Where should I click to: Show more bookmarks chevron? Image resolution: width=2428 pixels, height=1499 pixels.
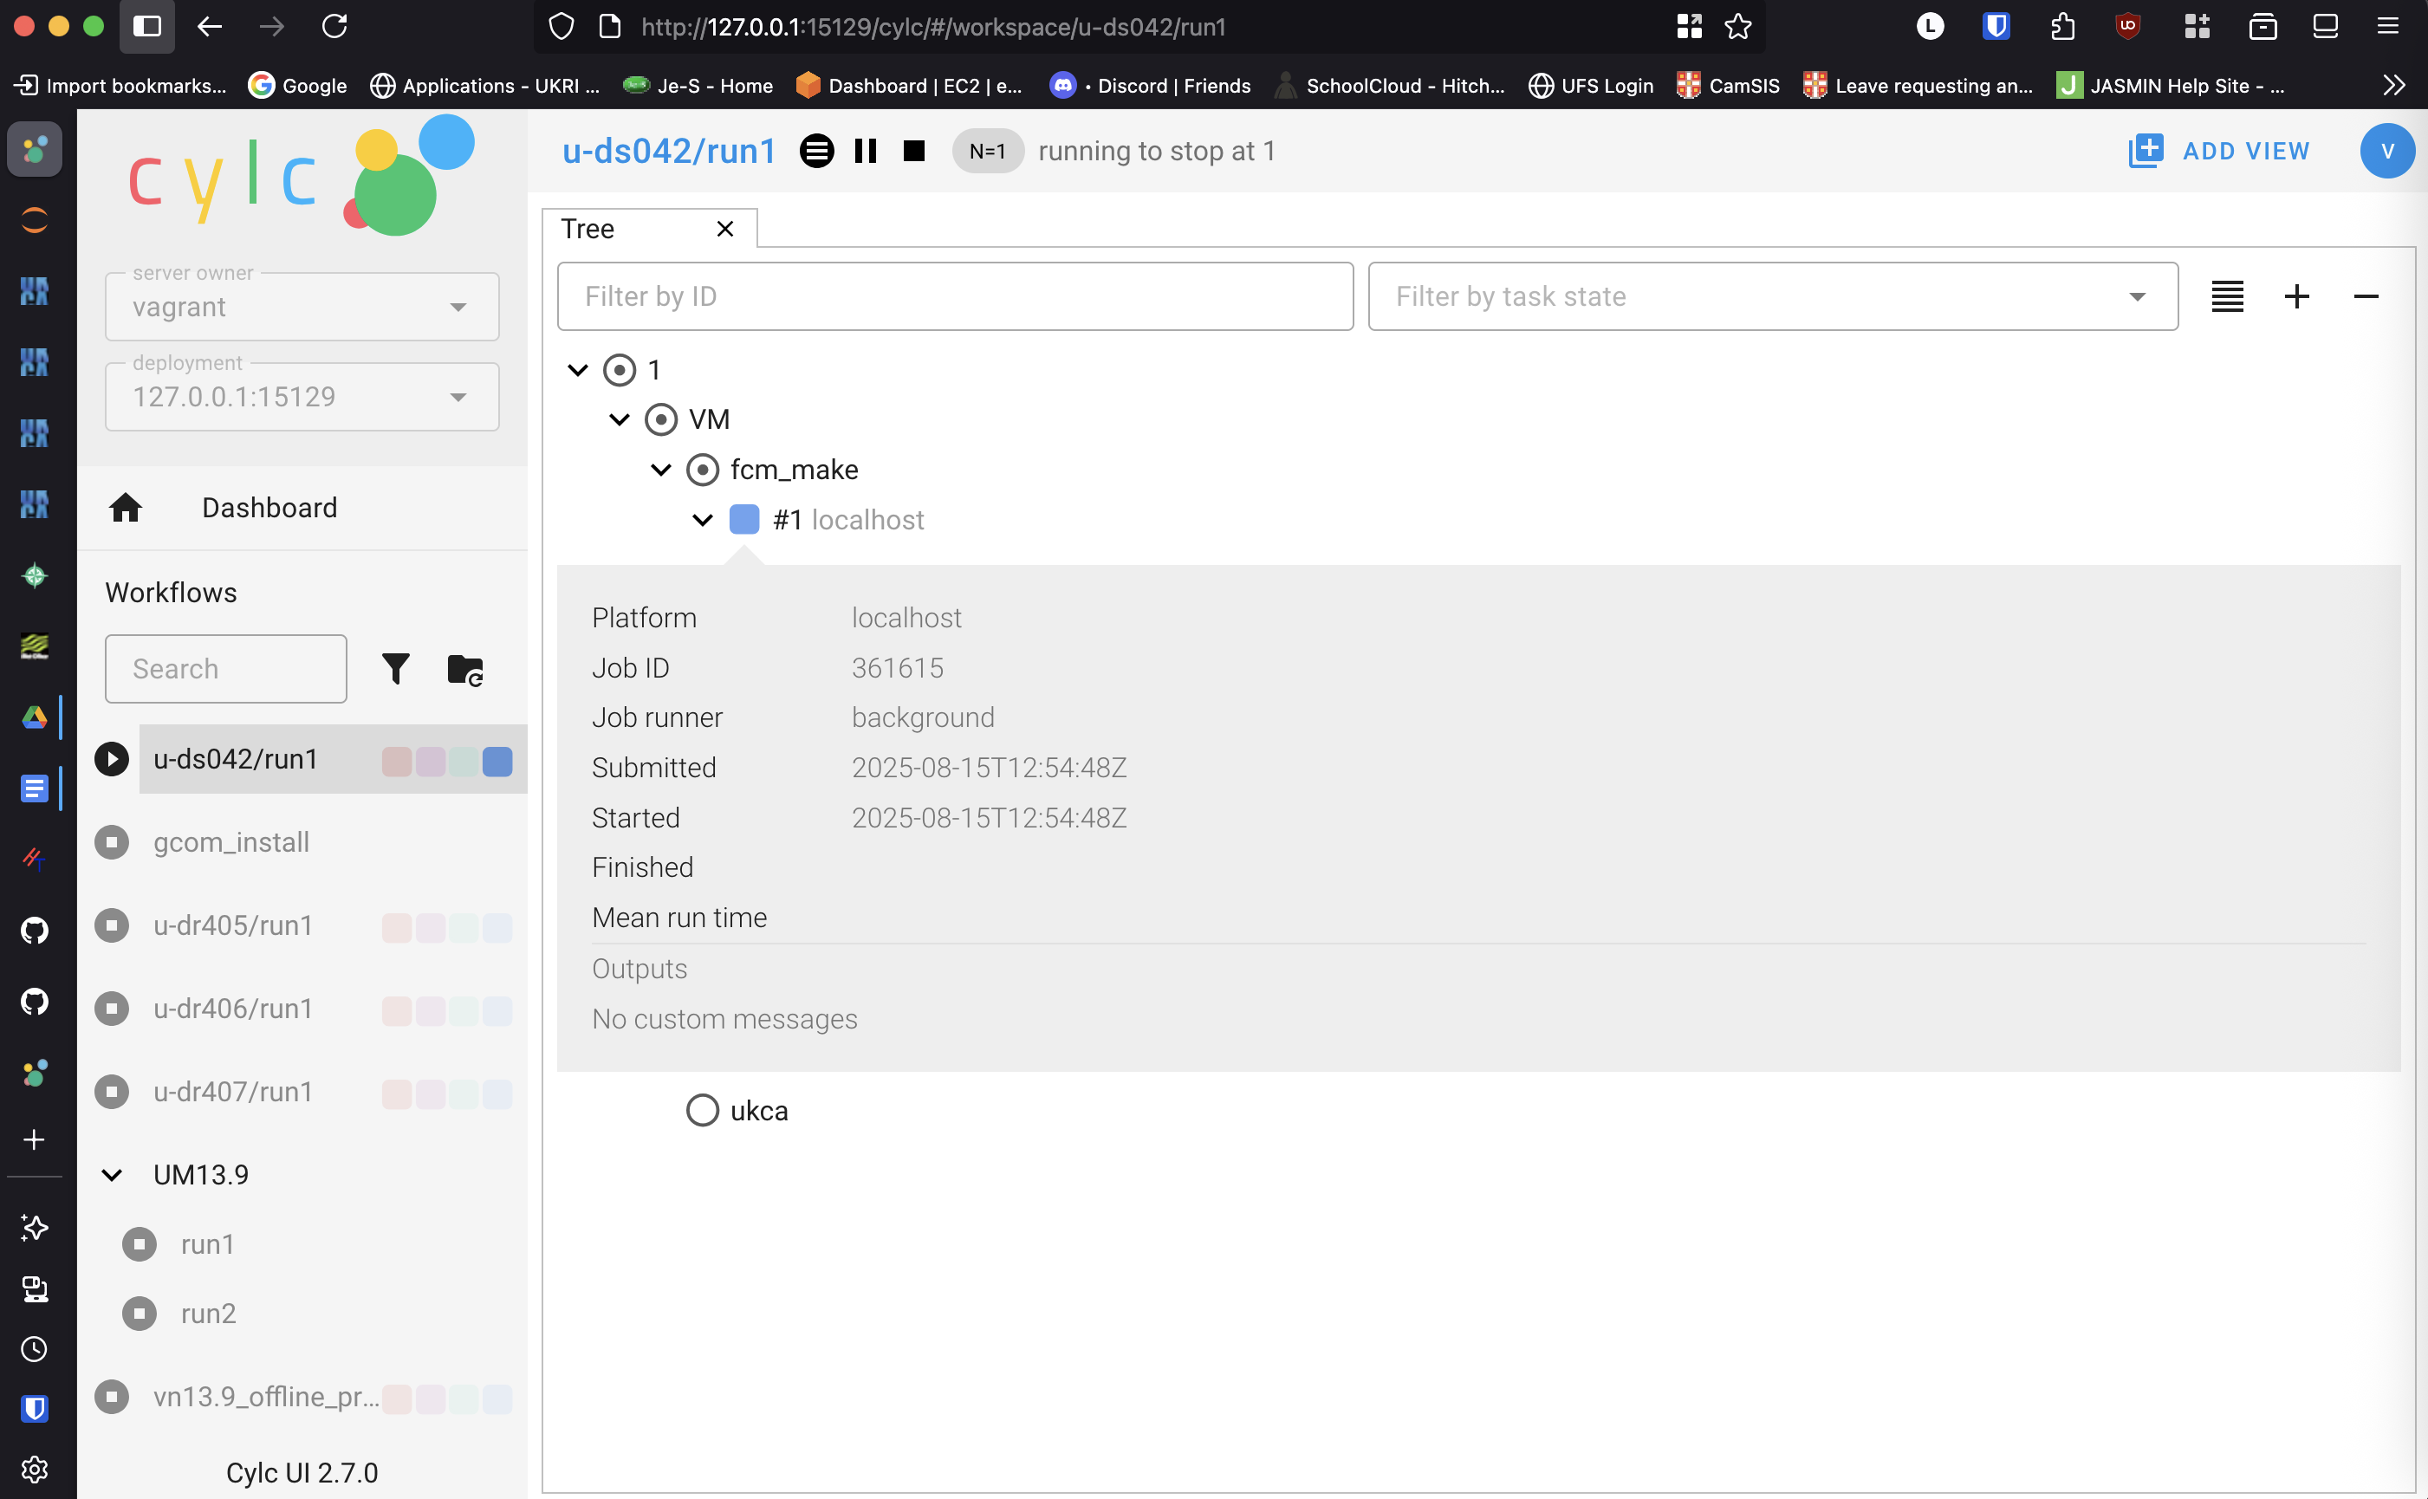point(2393,87)
